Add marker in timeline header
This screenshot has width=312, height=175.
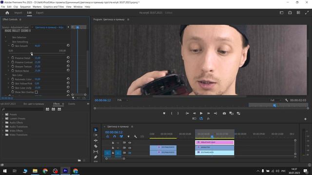[x=128, y=137]
